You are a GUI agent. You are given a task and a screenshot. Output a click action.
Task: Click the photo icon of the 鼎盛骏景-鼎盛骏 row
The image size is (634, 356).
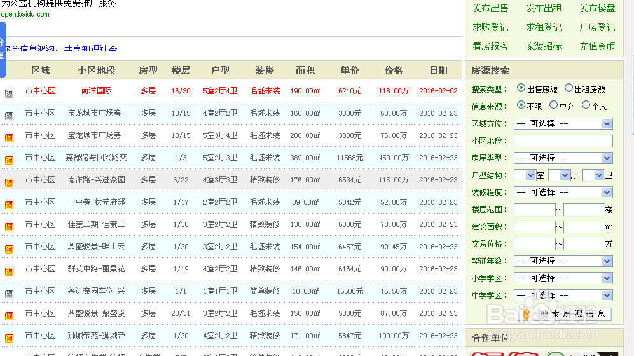click(x=9, y=315)
